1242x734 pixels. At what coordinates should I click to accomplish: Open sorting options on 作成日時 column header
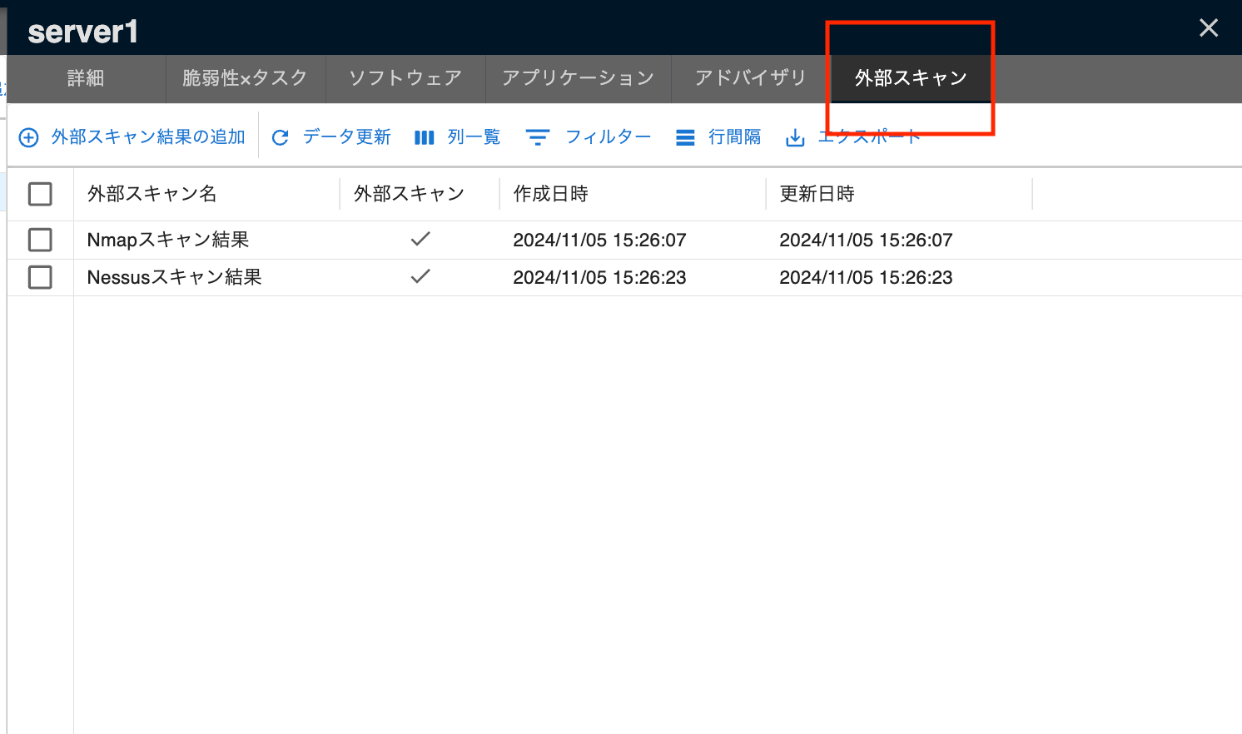[x=552, y=193]
